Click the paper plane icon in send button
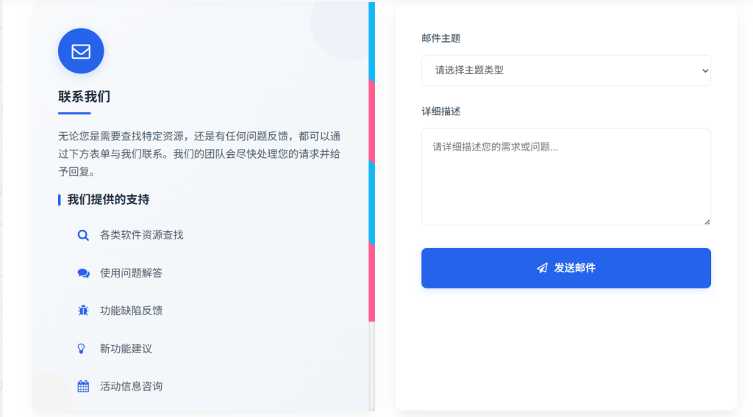The height and width of the screenshot is (417, 753). pyautogui.click(x=542, y=268)
